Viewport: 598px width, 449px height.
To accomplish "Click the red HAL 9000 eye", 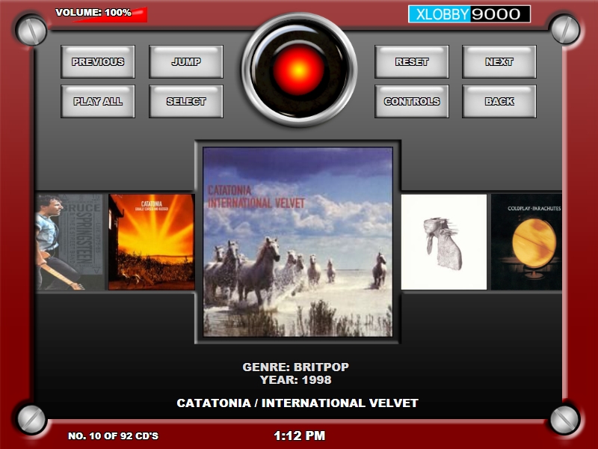I will [x=299, y=70].
